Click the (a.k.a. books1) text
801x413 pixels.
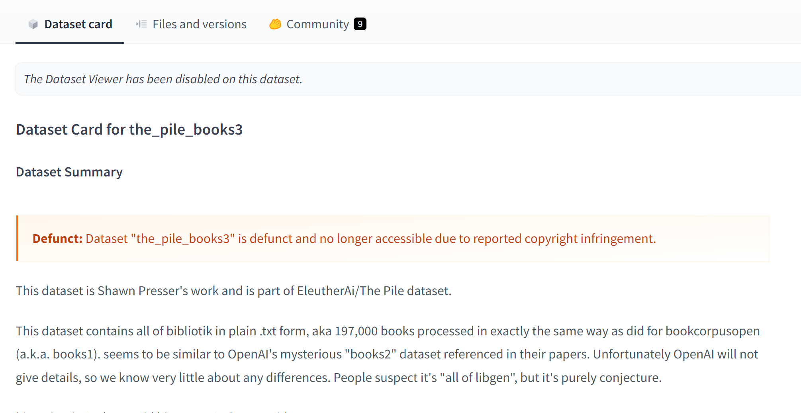point(58,354)
